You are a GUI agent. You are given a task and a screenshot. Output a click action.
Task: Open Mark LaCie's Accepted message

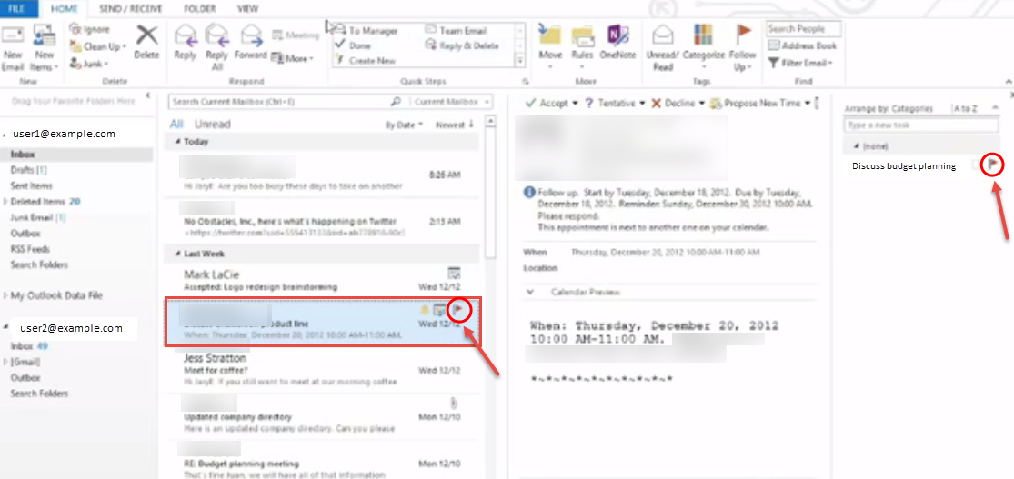point(322,279)
